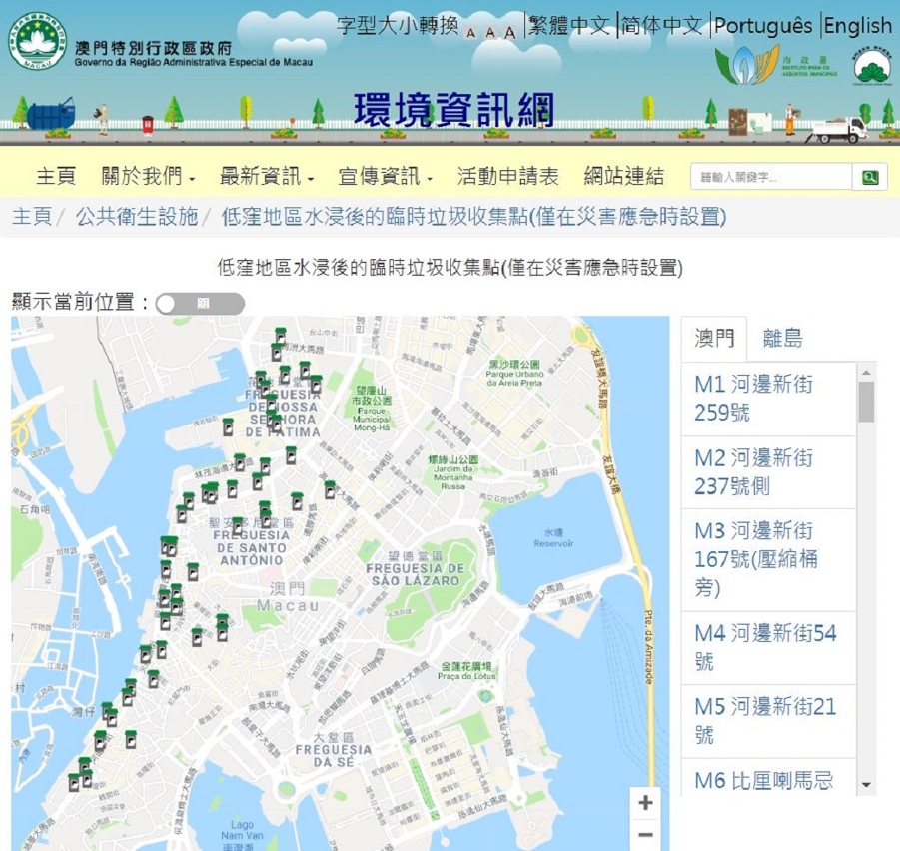Click the map zoom out minus button
Image resolution: width=900 pixels, height=851 pixels.
point(645,835)
